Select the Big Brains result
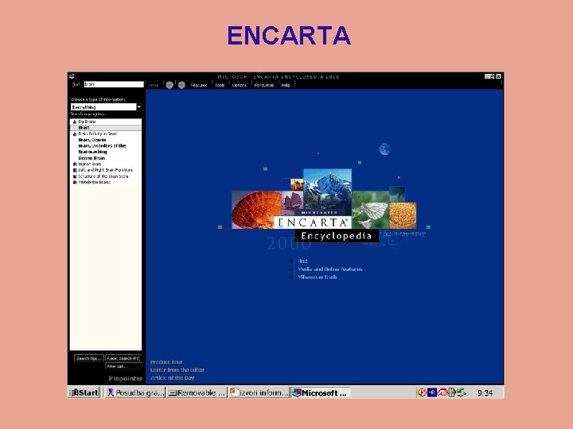The width and height of the screenshot is (573, 429). tap(106, 122)
